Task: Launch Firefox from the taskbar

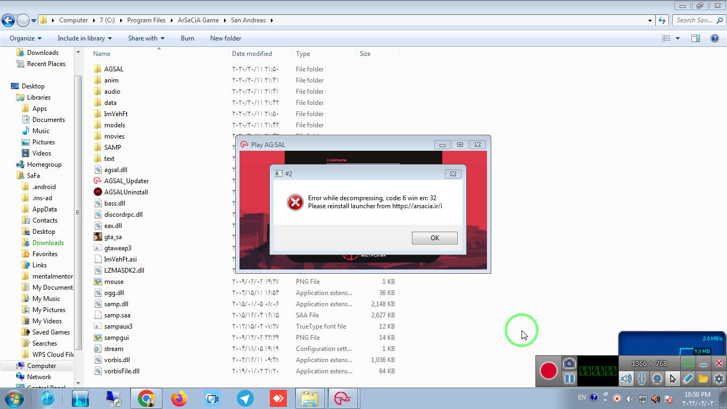Action: click(x=179, y=398)
